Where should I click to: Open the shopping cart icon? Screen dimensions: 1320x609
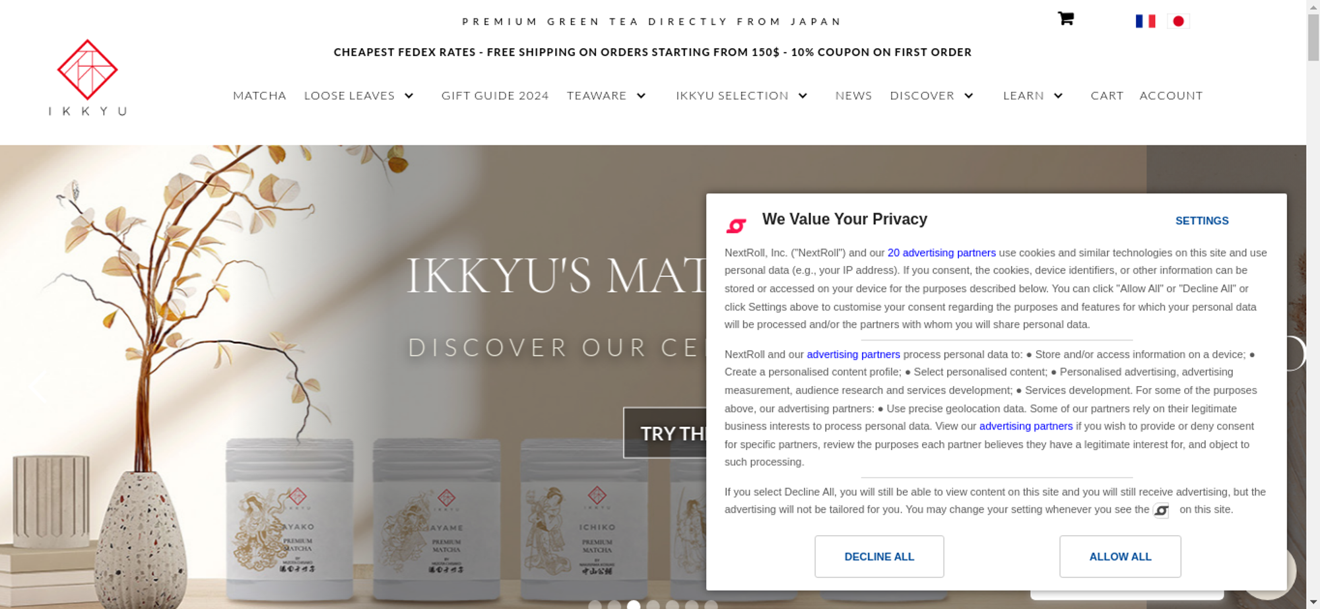[1065, 18]
